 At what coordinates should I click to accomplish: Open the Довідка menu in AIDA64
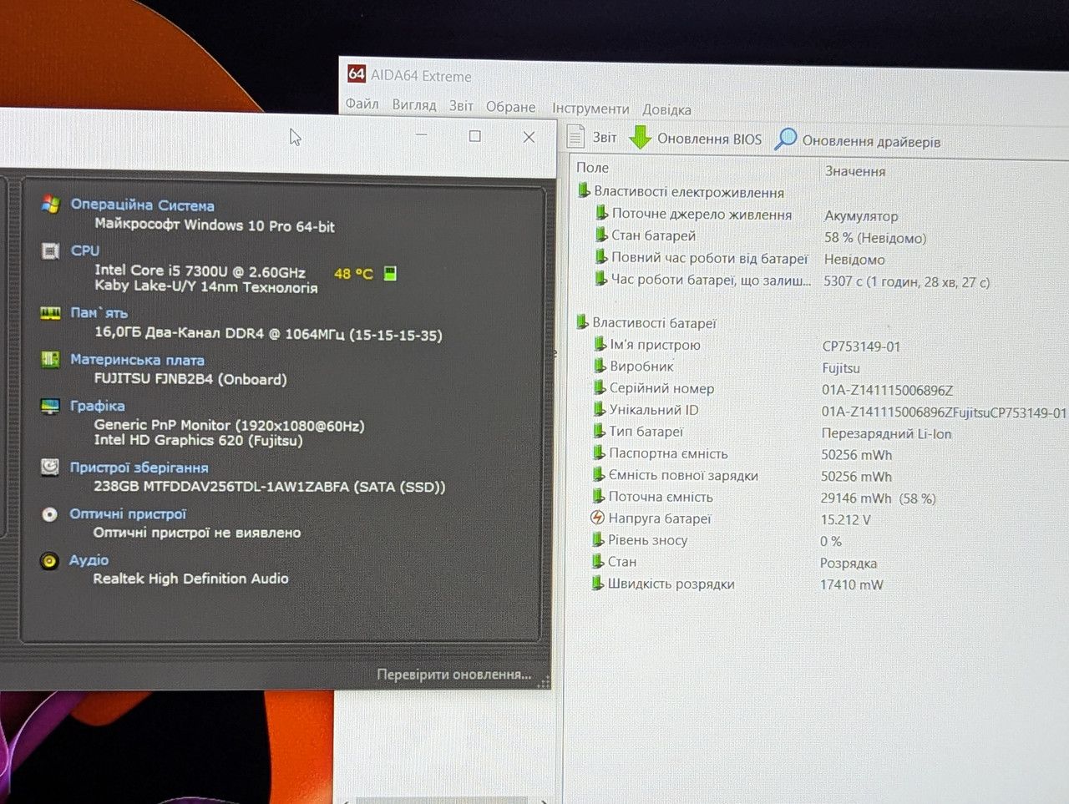(666, 109)
